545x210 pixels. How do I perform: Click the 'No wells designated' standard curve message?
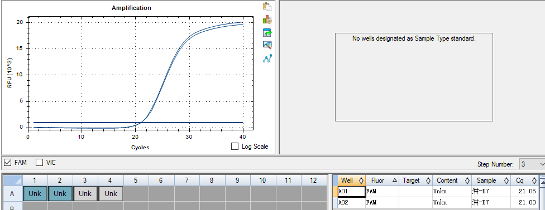(x=414, y=39)
